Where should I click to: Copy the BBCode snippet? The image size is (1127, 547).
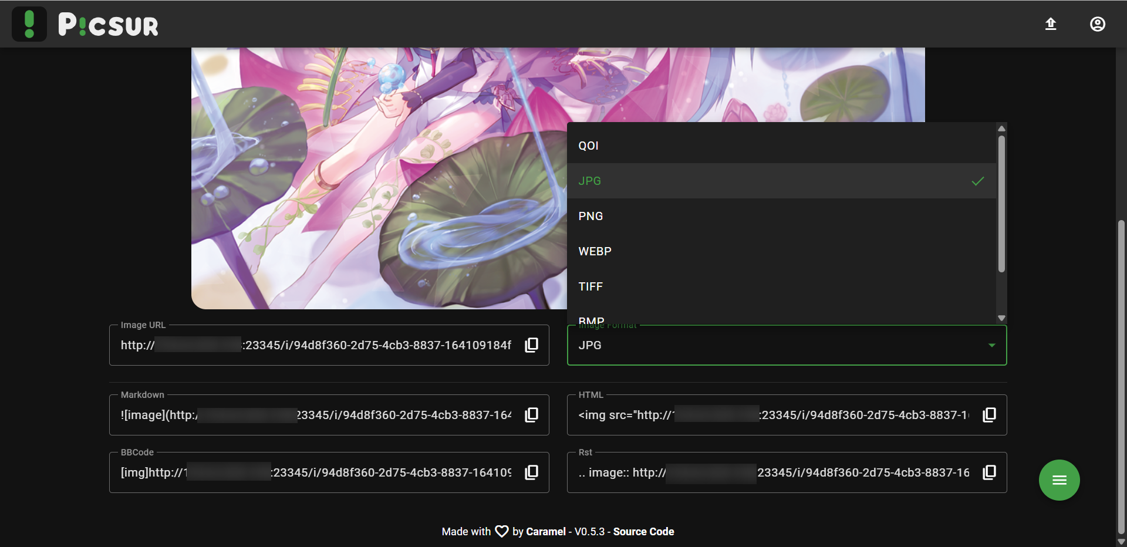tap(531, 472)
